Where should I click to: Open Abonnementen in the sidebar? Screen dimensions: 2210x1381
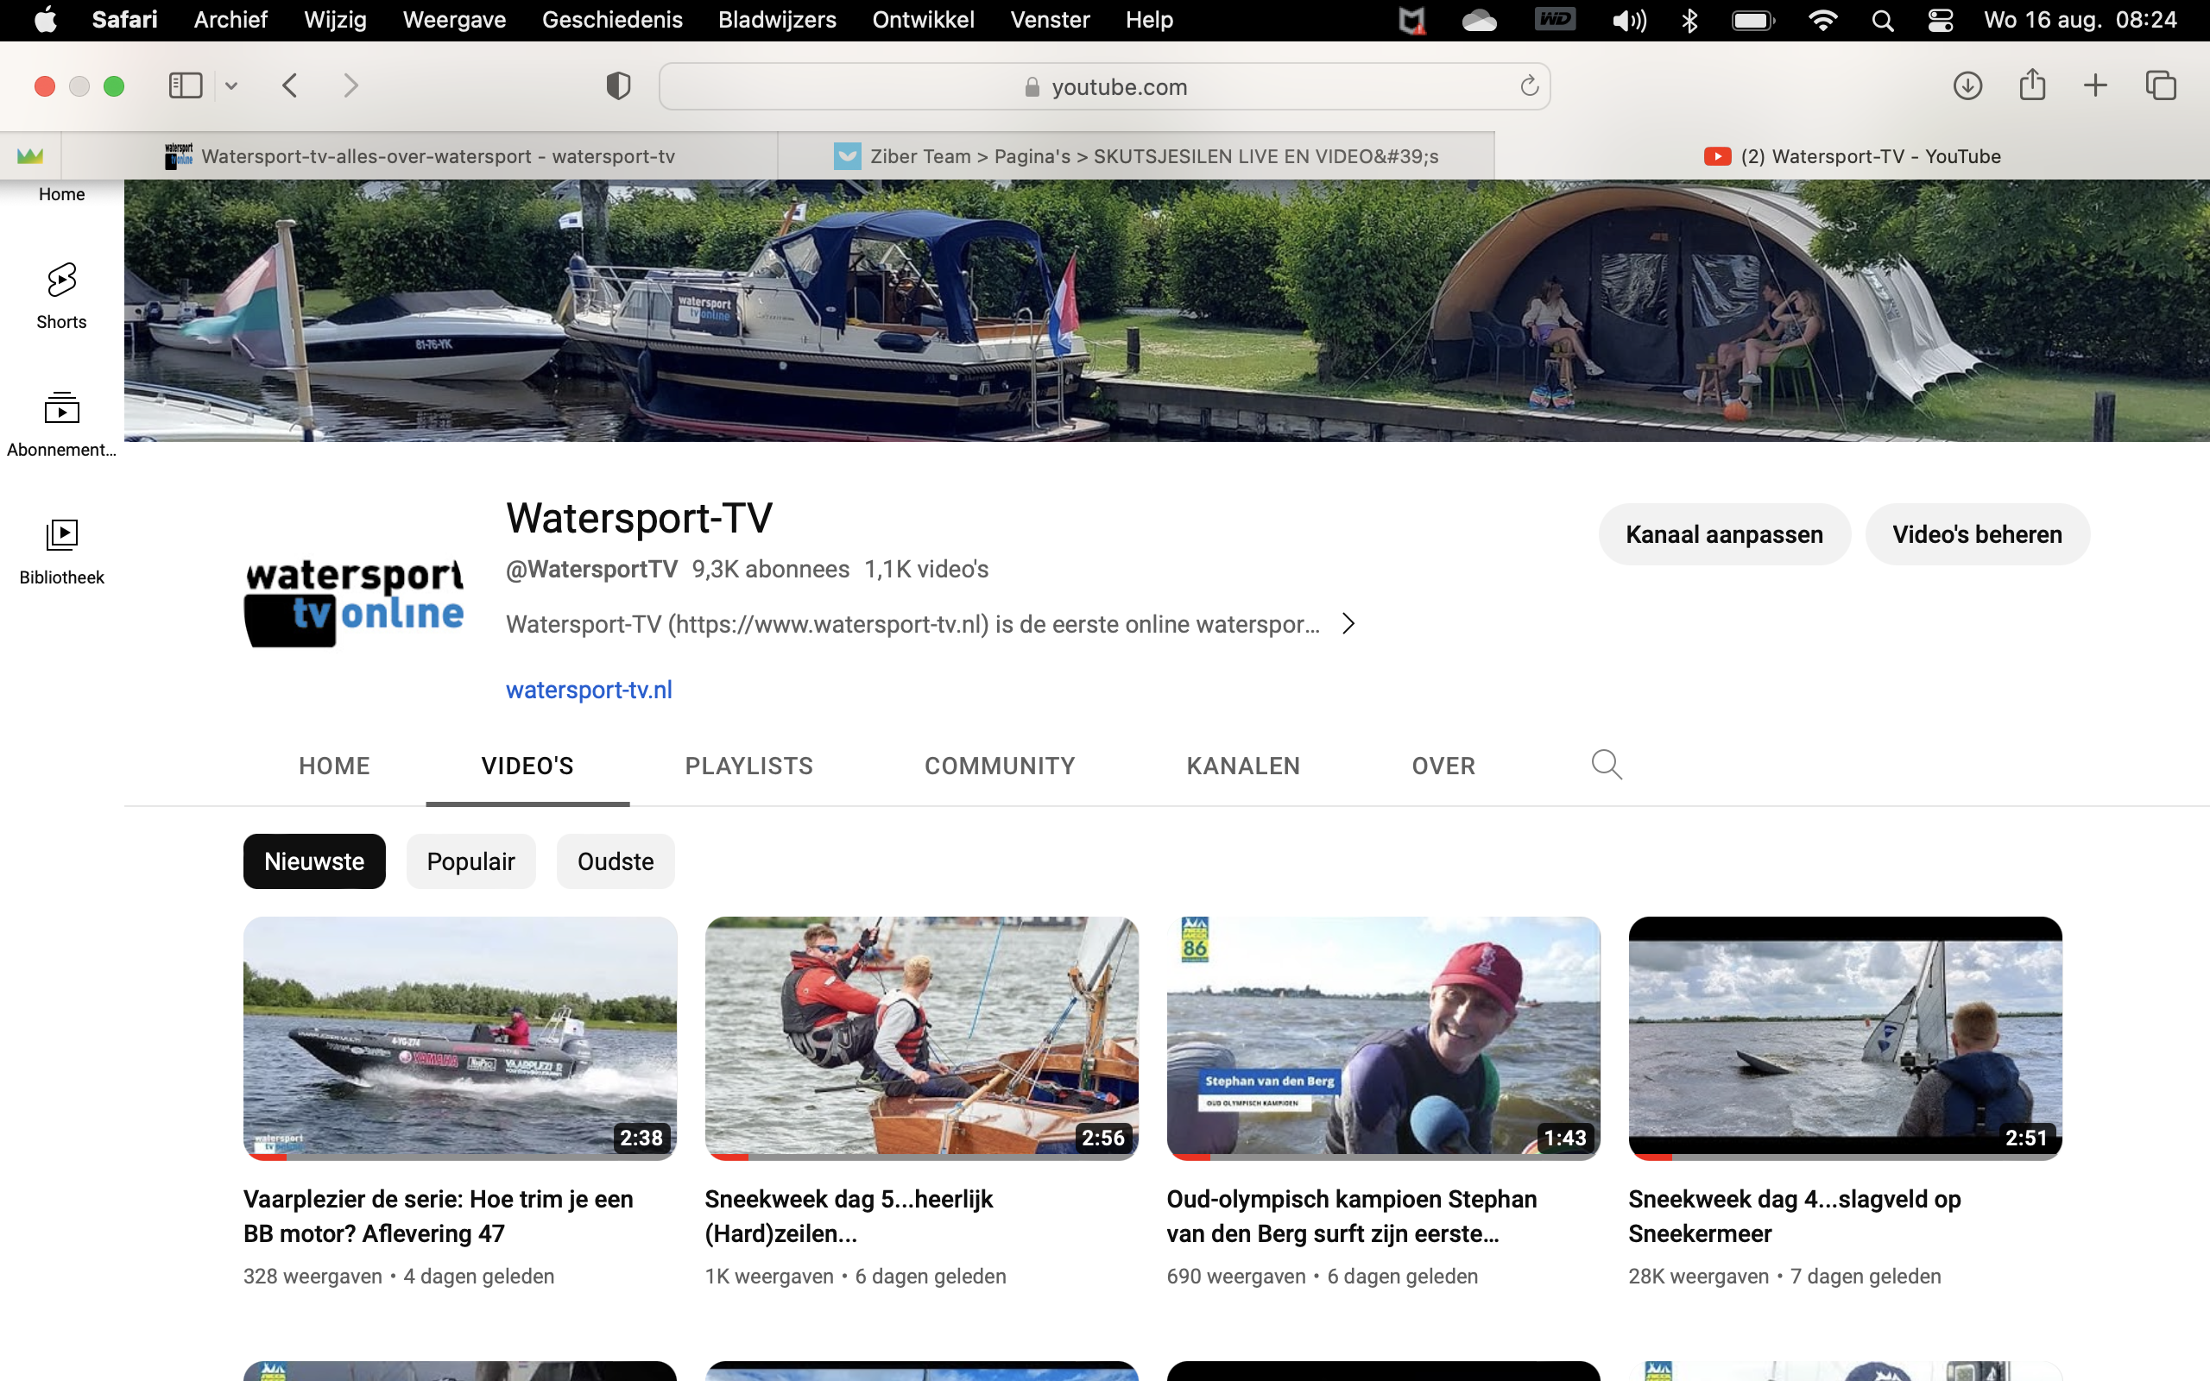click(60, 420)
